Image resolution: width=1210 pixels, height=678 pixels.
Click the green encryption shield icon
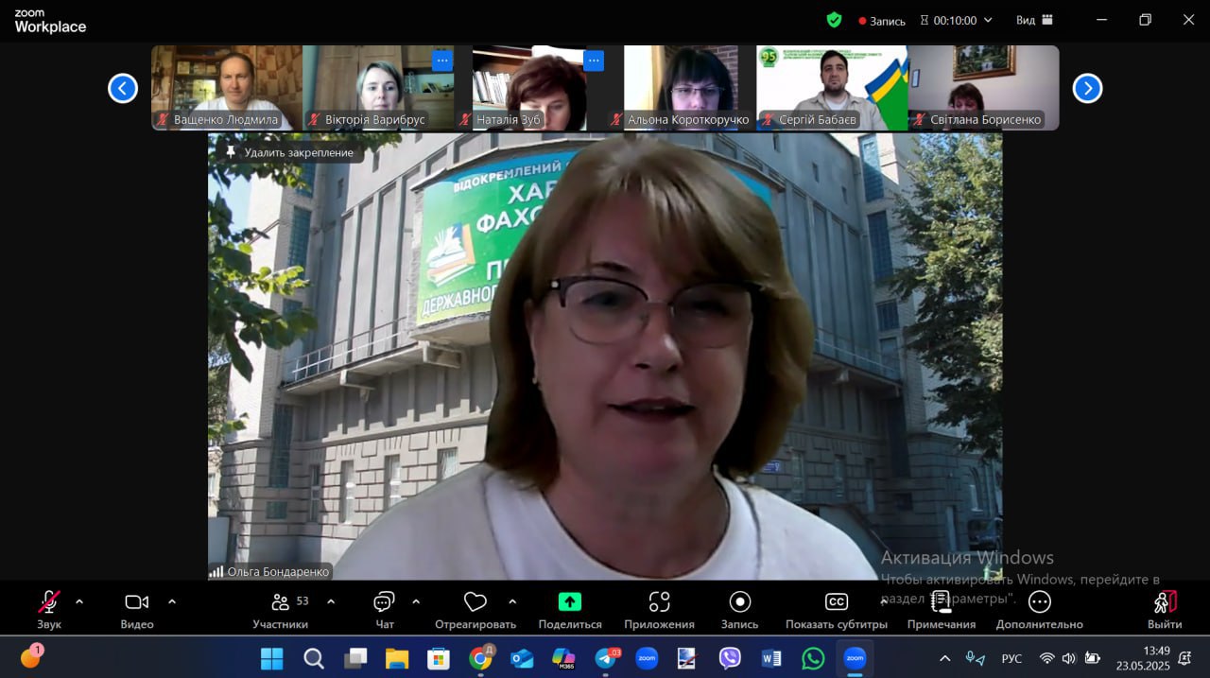(834, 20)
